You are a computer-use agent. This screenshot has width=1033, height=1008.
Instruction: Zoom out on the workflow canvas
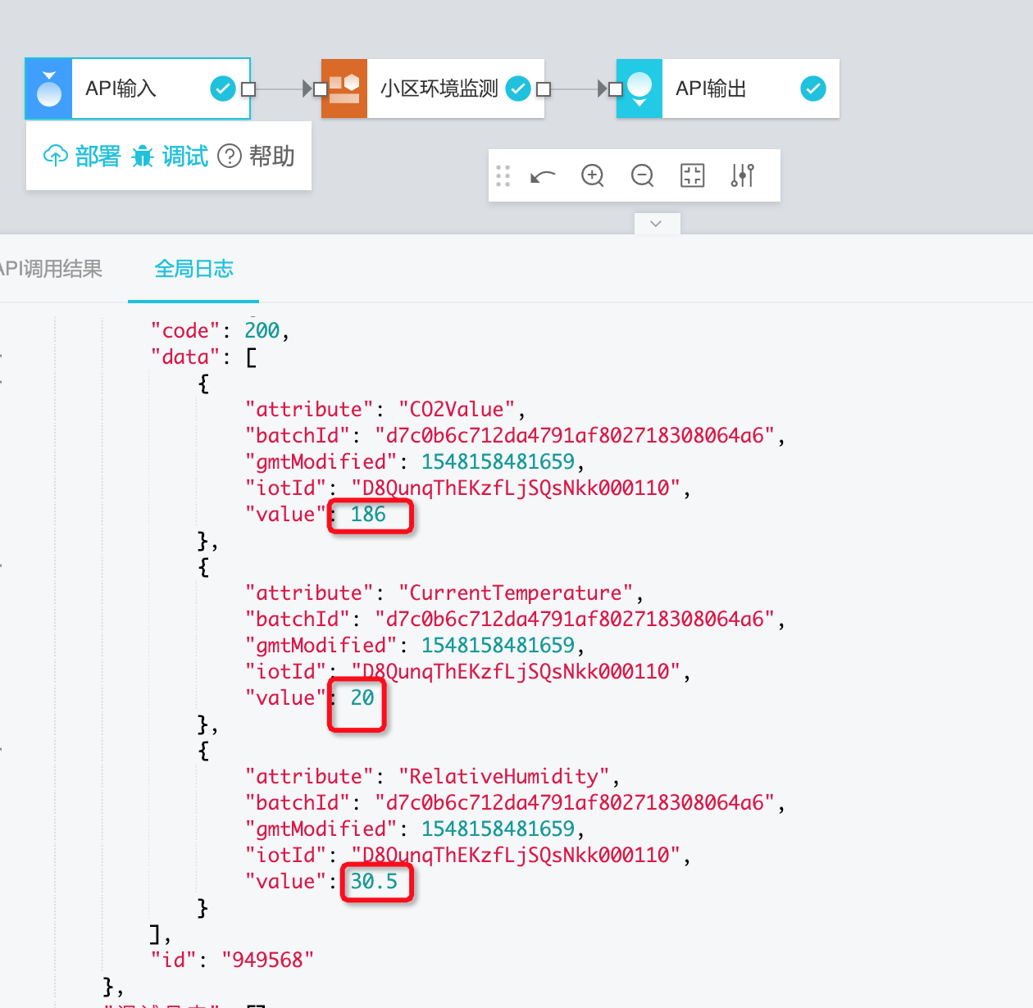(643, 175)
